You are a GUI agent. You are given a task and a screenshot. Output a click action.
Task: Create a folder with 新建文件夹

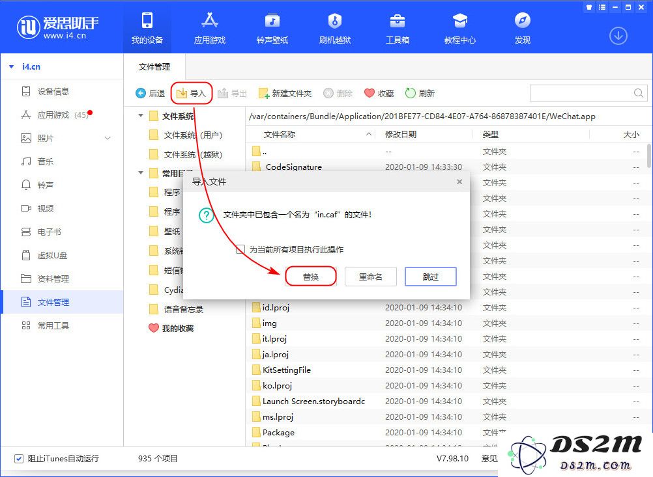[285, 93]
